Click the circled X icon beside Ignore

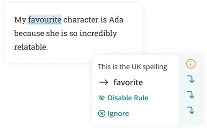(101, 114)
